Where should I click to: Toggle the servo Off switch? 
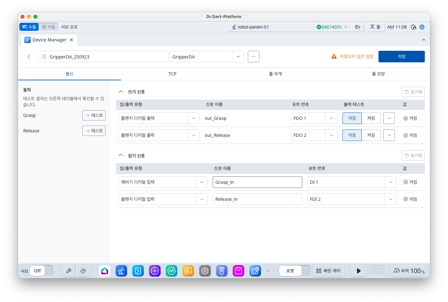41,271
